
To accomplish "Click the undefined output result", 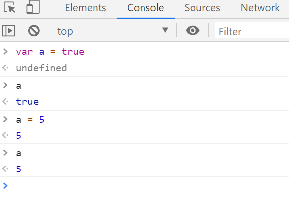I will 42,68.
